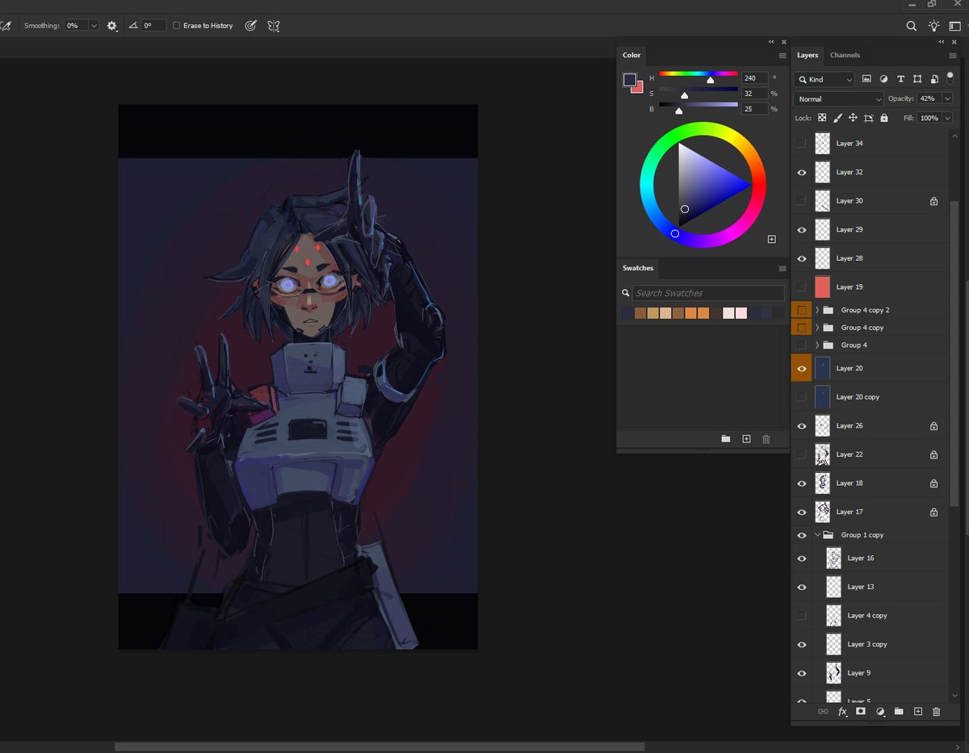
Task: Filter layers by pixel layers icon
Action: point(866,79)
